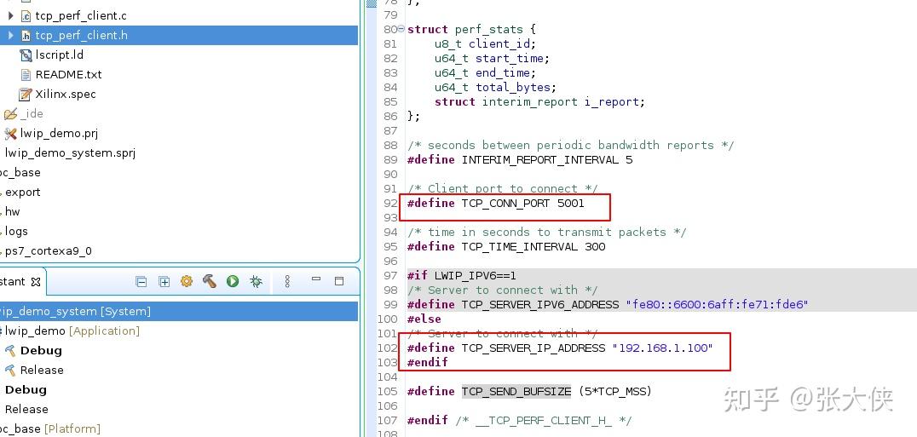
Task: Build project using the hammer toolbar icon
Action: point(210,282)
